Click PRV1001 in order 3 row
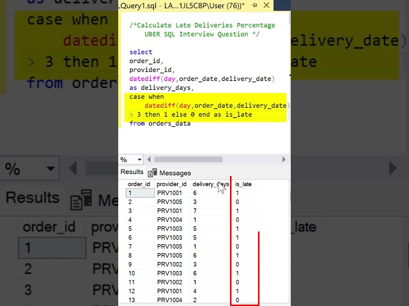Screen dimensions: 409x306 (169, 211)
